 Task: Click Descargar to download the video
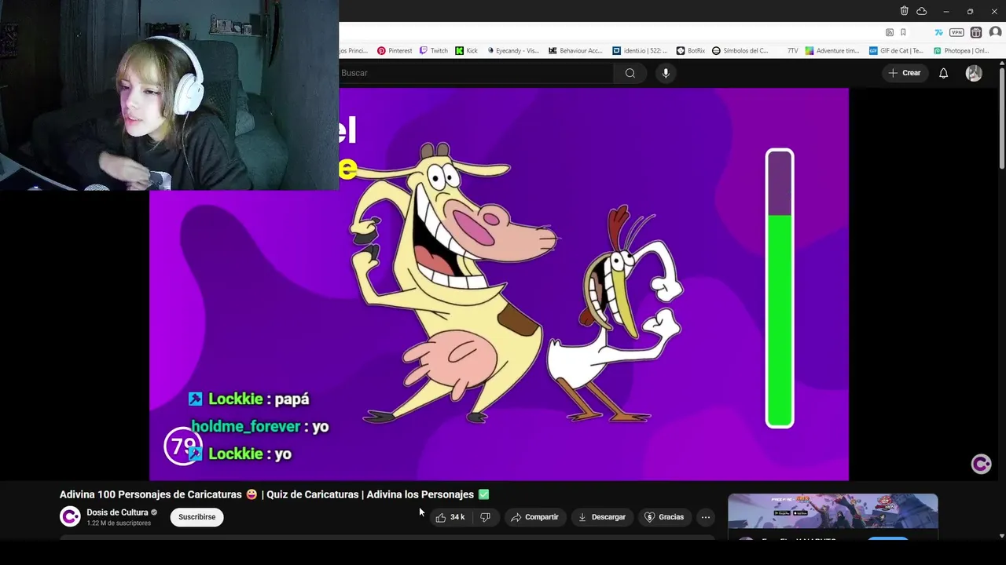pyautogui.click(x=602, y=517)
